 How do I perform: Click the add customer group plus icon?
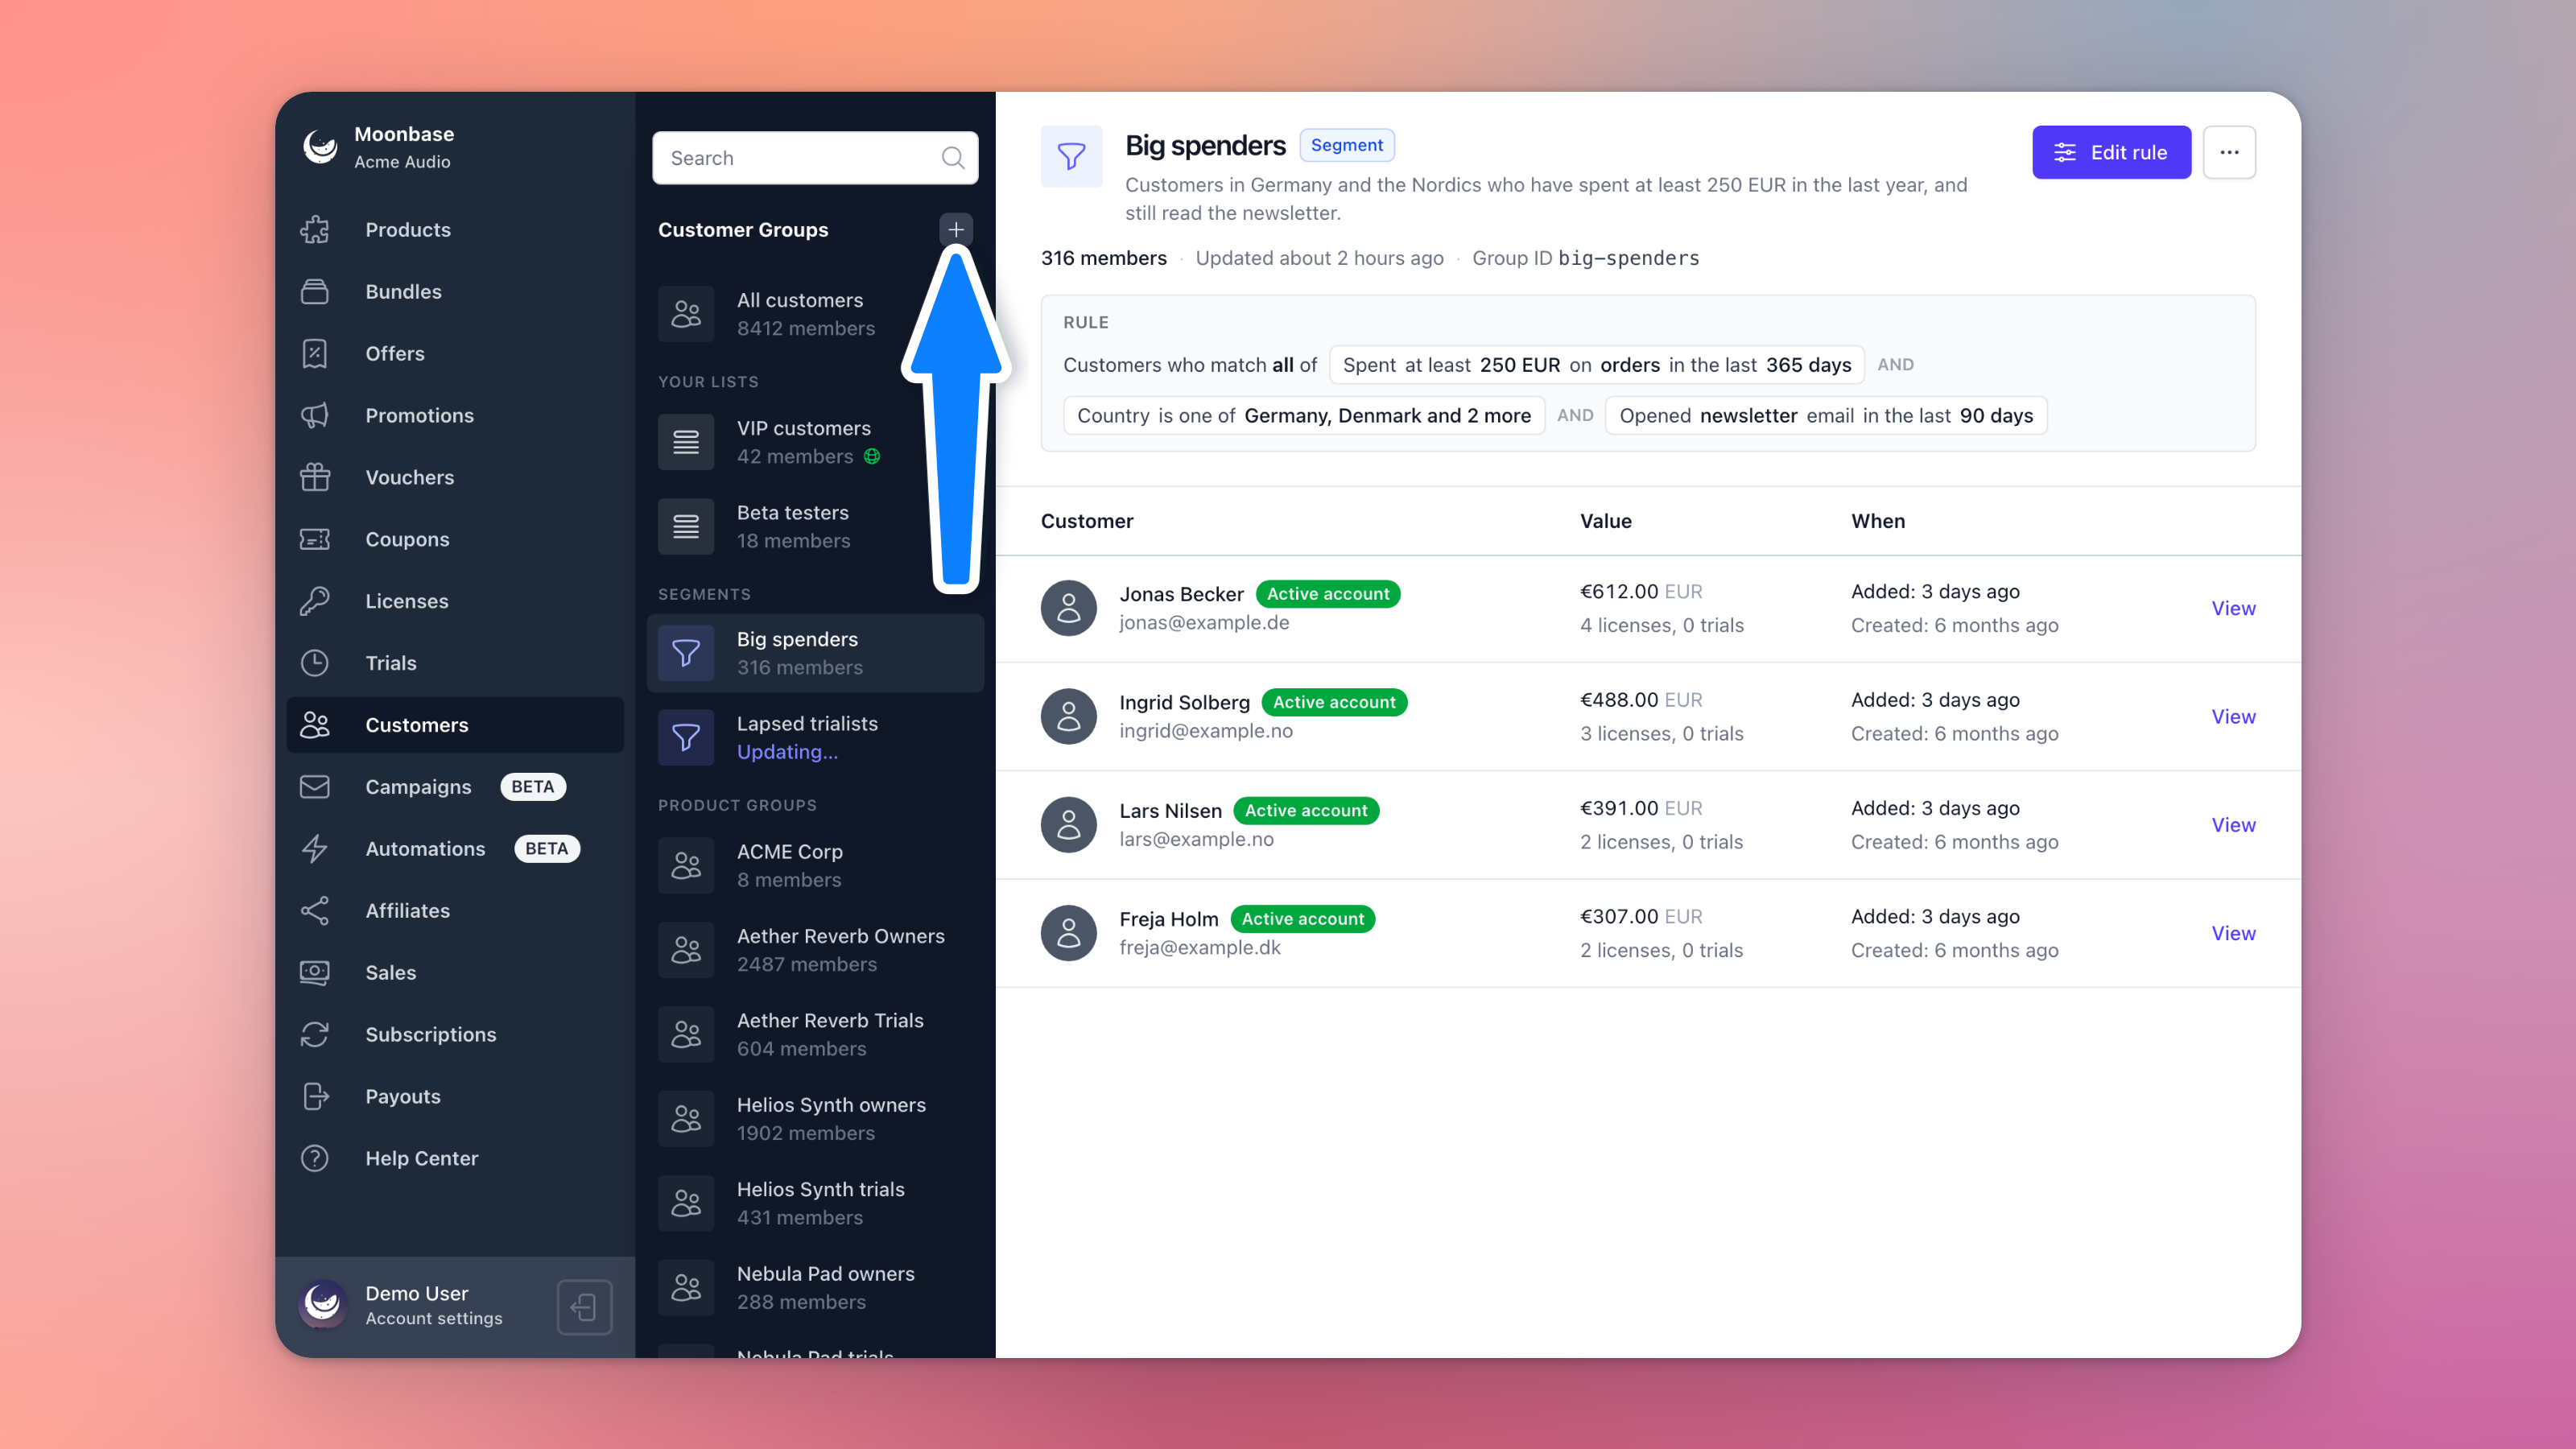point(955,229)
